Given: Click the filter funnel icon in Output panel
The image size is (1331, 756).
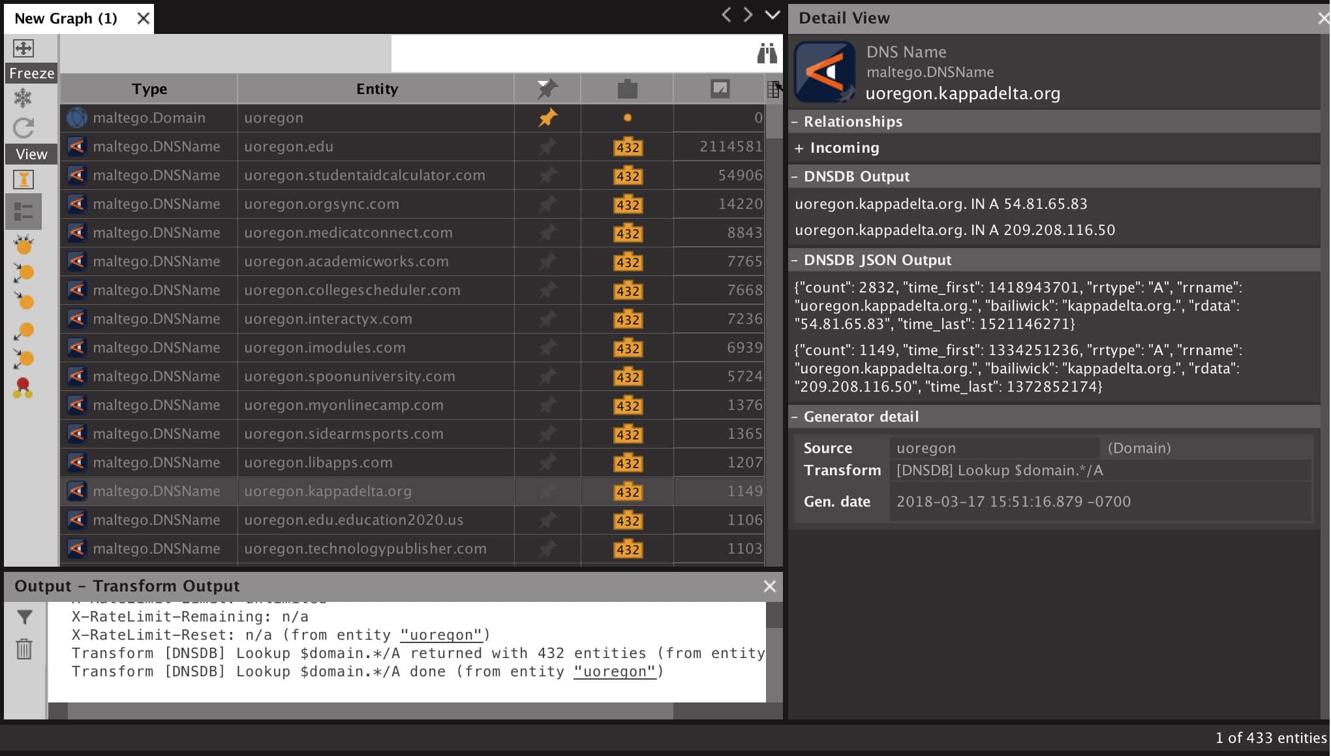Looking at the screenshot, I should (x=24, y=617).
